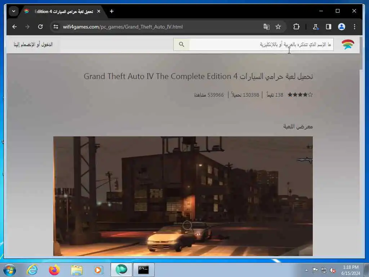Show hidden system tray icons
The width and height of the screenshot is (369, 277).
click(x=306, y=270)
